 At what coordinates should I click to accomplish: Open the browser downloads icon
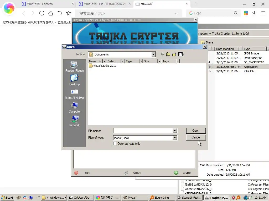point(254,13)
